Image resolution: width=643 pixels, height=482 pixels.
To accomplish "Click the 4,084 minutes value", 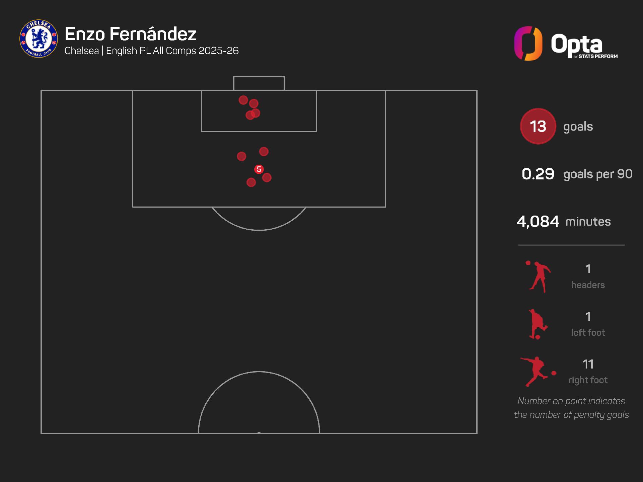I will point(538,222).
